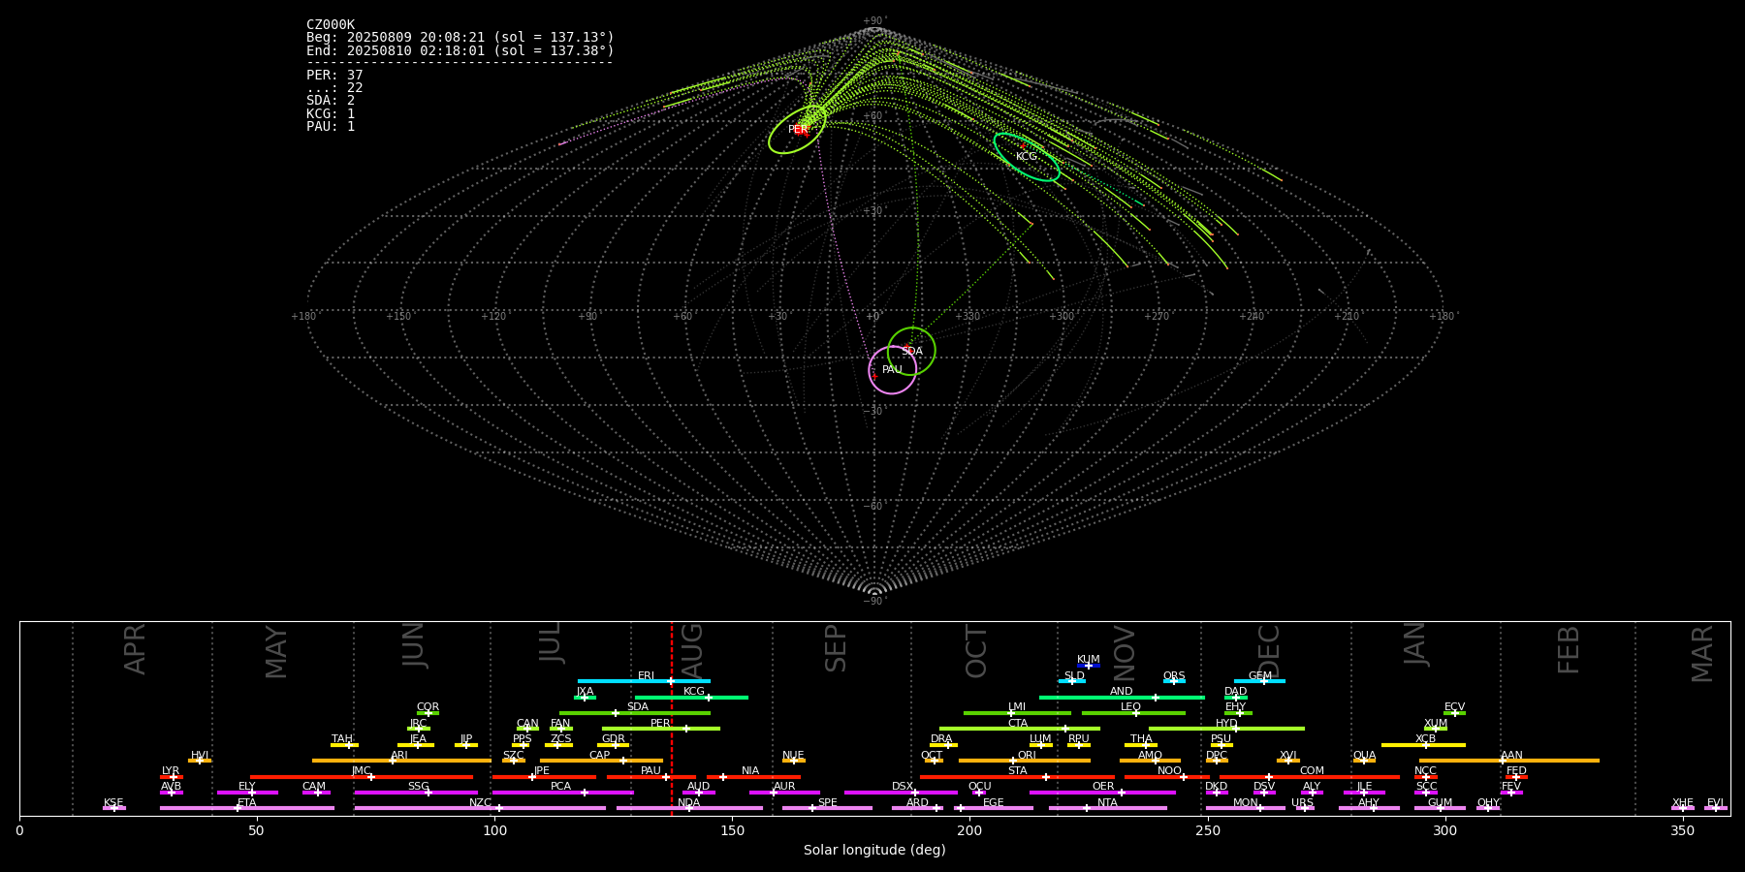Click the red dashed current solar longitude line
The width and height of the screenshot is (1745, 872).
click(x=672, y=718)
